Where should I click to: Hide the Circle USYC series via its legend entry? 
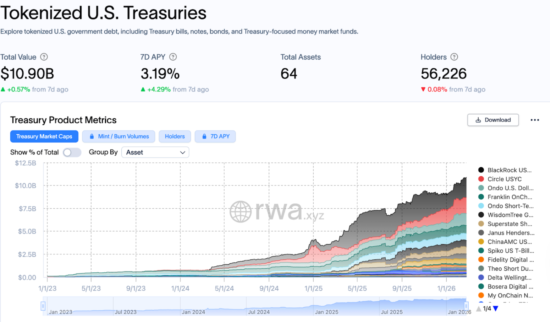504,179
